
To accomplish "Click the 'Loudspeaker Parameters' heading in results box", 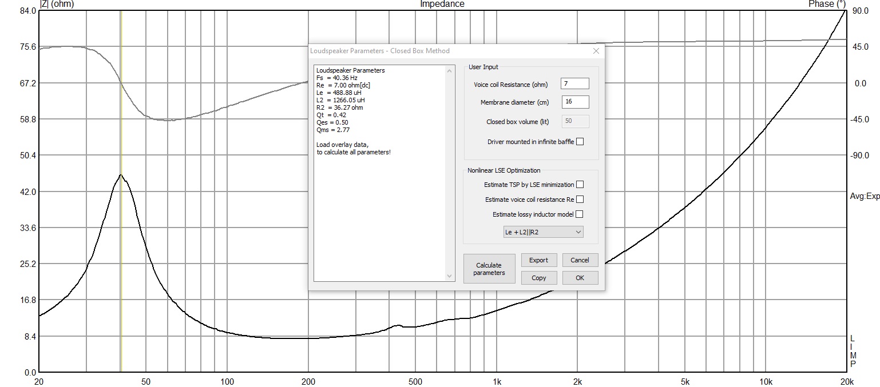I will point(350,70).
